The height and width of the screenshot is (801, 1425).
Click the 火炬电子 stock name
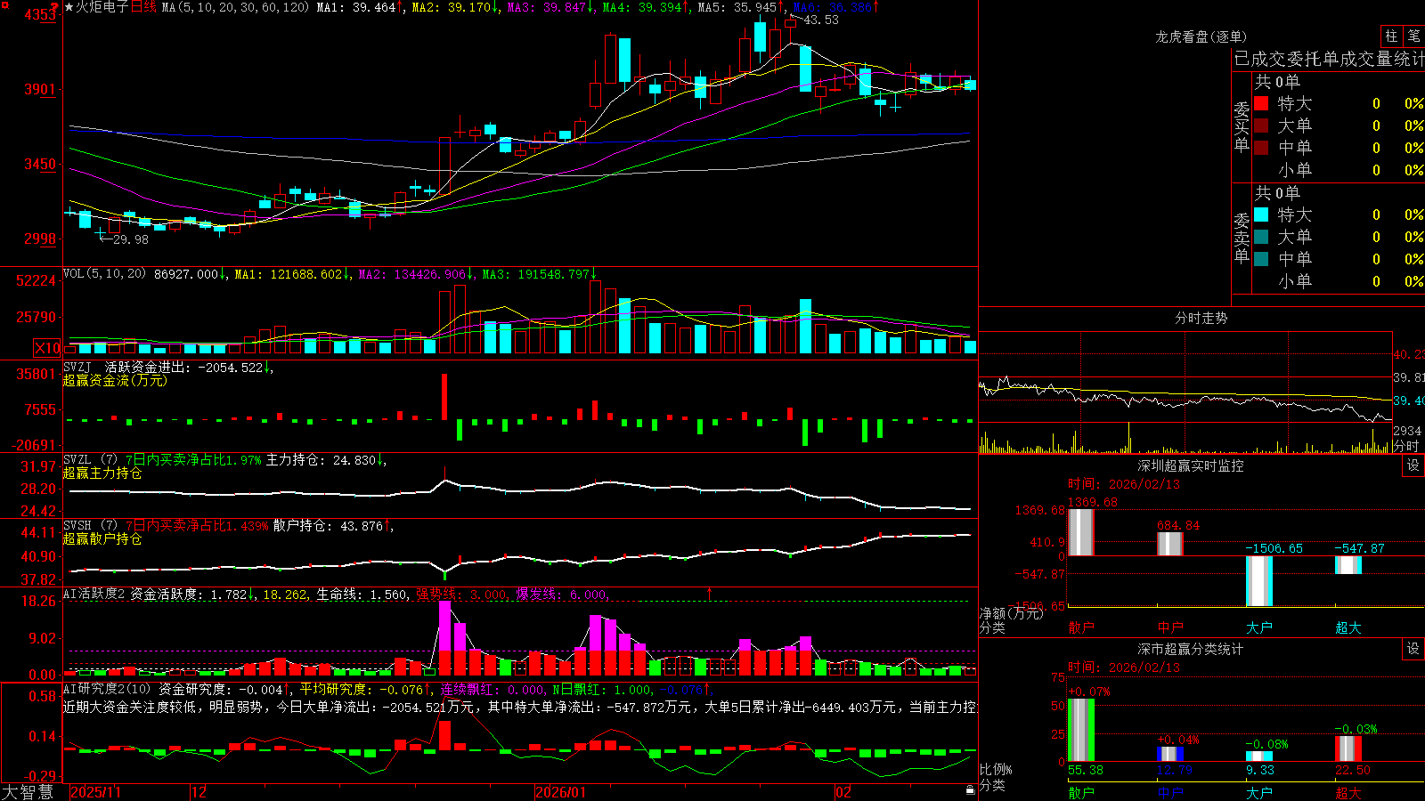[102, 7]
